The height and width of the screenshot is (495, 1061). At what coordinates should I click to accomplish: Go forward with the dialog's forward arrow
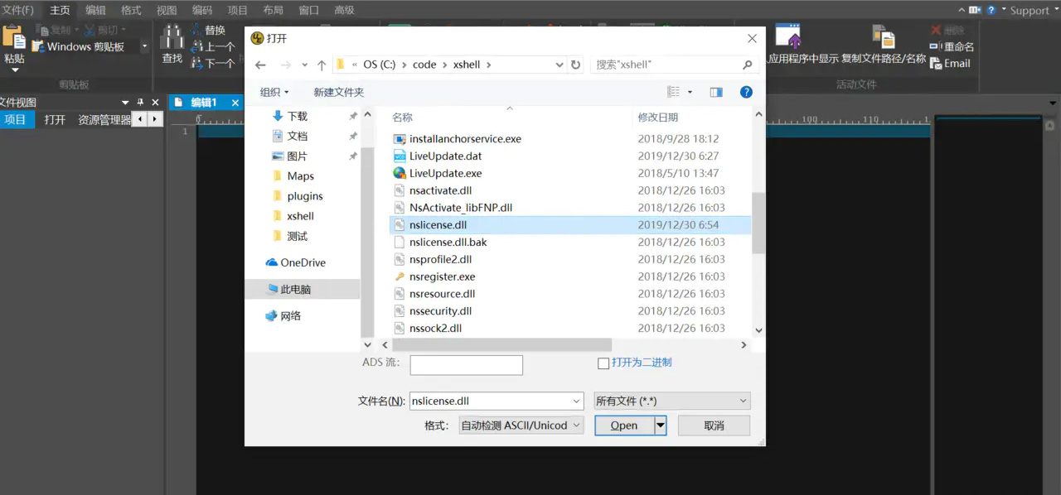[286, 65]
